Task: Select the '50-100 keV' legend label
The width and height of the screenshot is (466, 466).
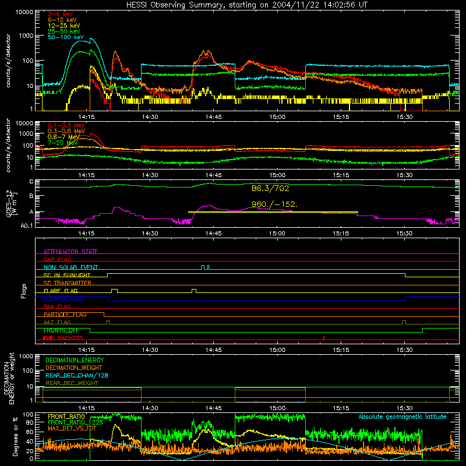Action: [66, 37]
